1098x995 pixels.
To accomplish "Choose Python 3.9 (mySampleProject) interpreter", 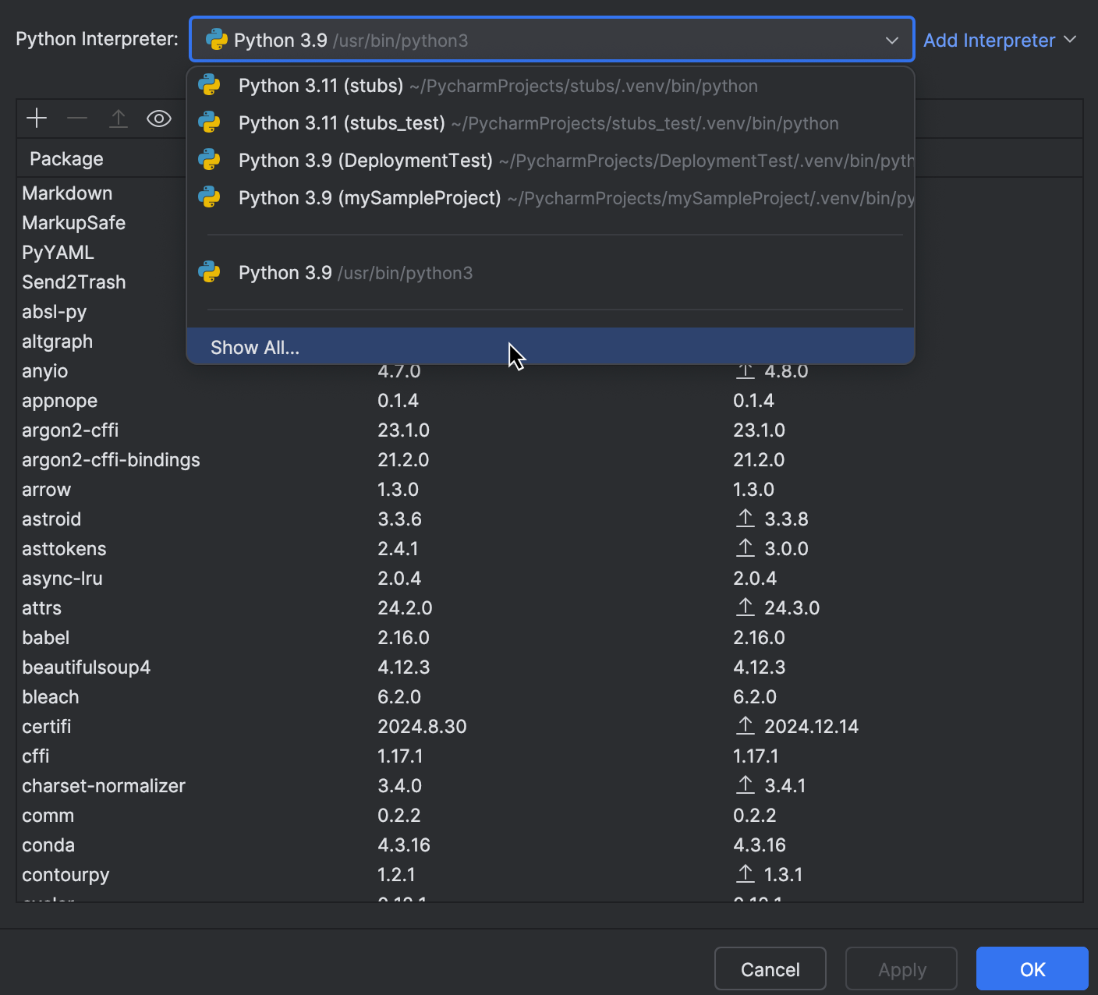I will point(369,198).
